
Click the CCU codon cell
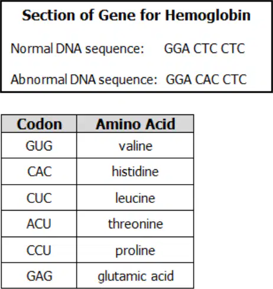pyautogui.click(x=39, y=250)
